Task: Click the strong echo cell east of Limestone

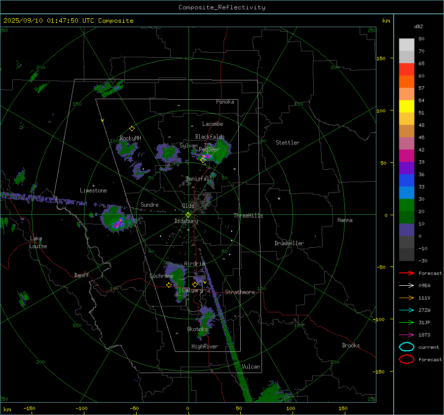Action: point(116,220)
